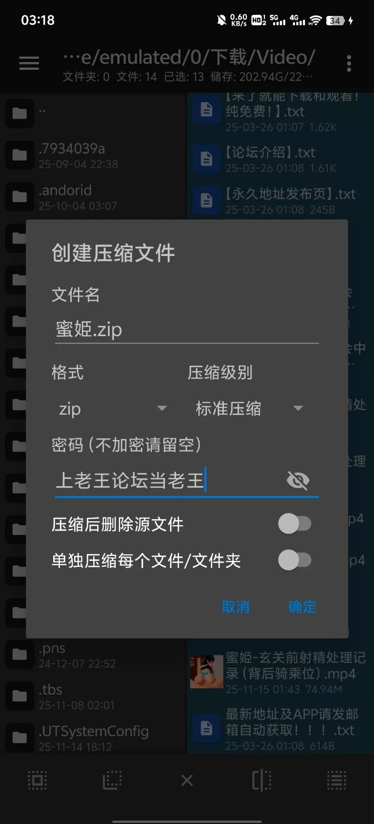Tap the select-all icon in bottom toolbar
Image resolution: width=374 pixels, height=824 pixels.
click(37, 780)
